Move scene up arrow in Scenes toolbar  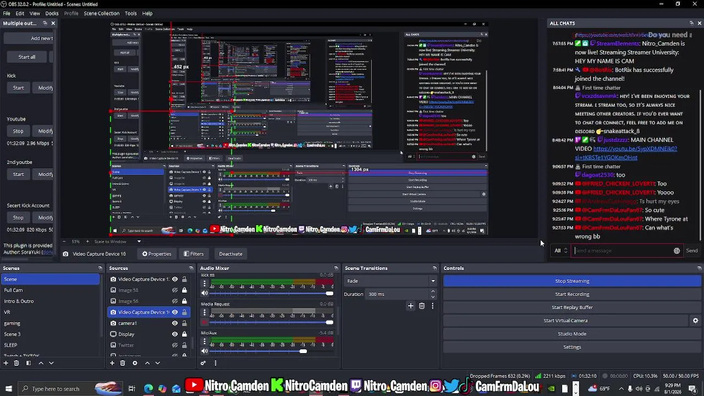click(41, 363)
